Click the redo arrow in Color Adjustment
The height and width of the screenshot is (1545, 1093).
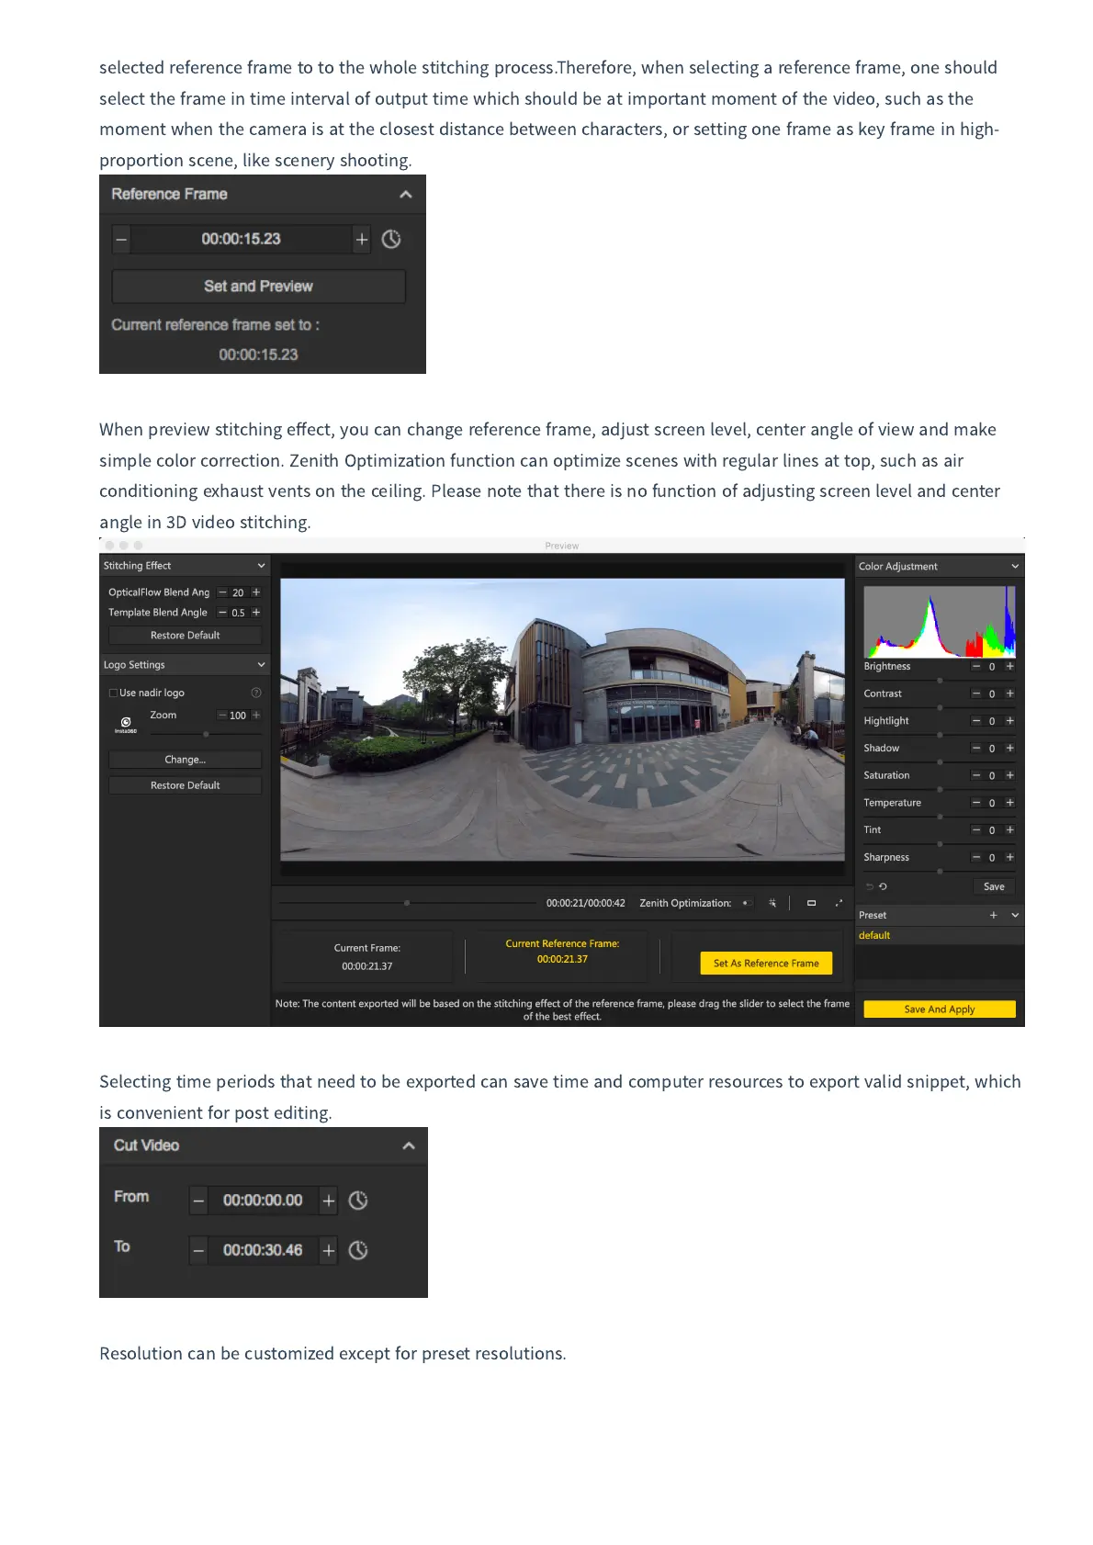tap(883, 887)
